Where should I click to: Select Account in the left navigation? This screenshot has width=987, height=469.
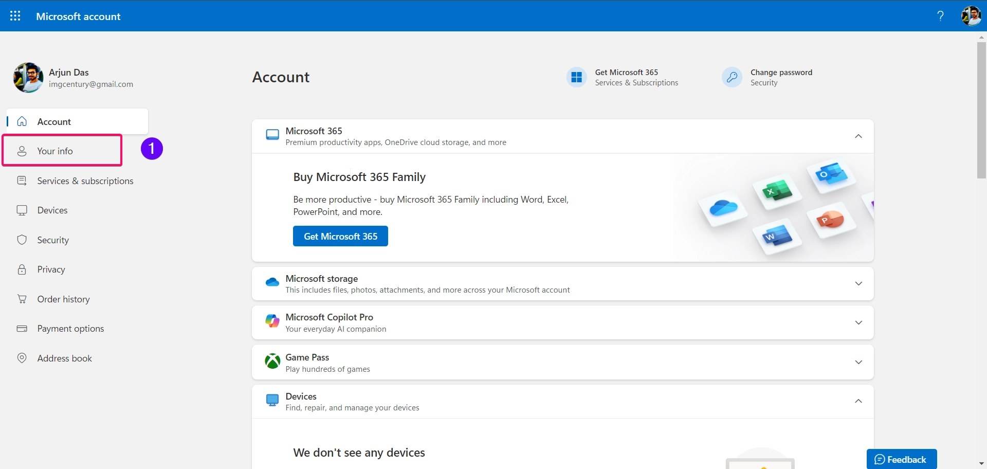pyautogui.click(x=78, y=121)
